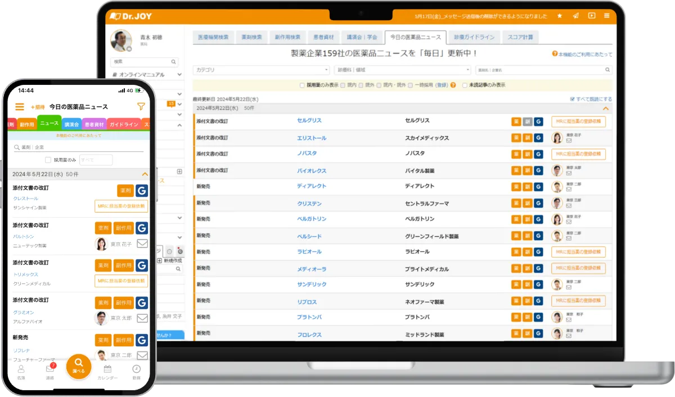675x397 pixels.
Task: Click the G icon in phone クレストール row
Action: pyautogui.click(x=142, y=191)
